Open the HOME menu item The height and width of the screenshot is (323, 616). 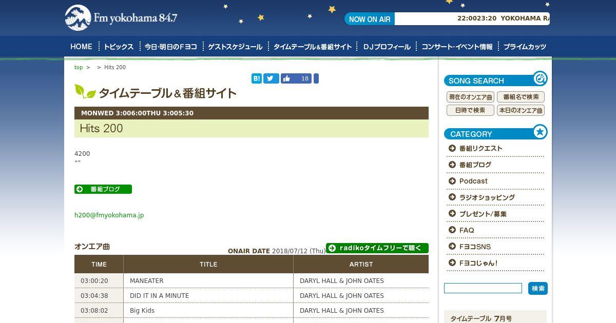pyautogui.click(x=81, y=47)
